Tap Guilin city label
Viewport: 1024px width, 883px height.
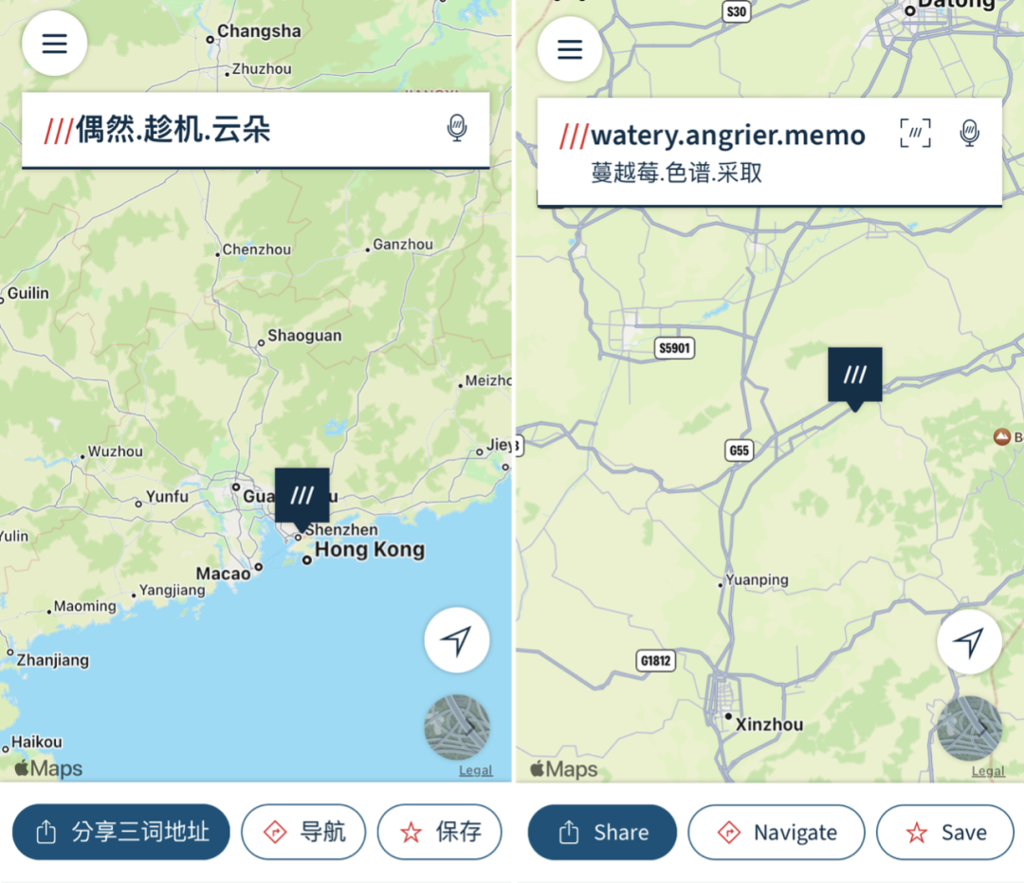click(x=28, y=293)
